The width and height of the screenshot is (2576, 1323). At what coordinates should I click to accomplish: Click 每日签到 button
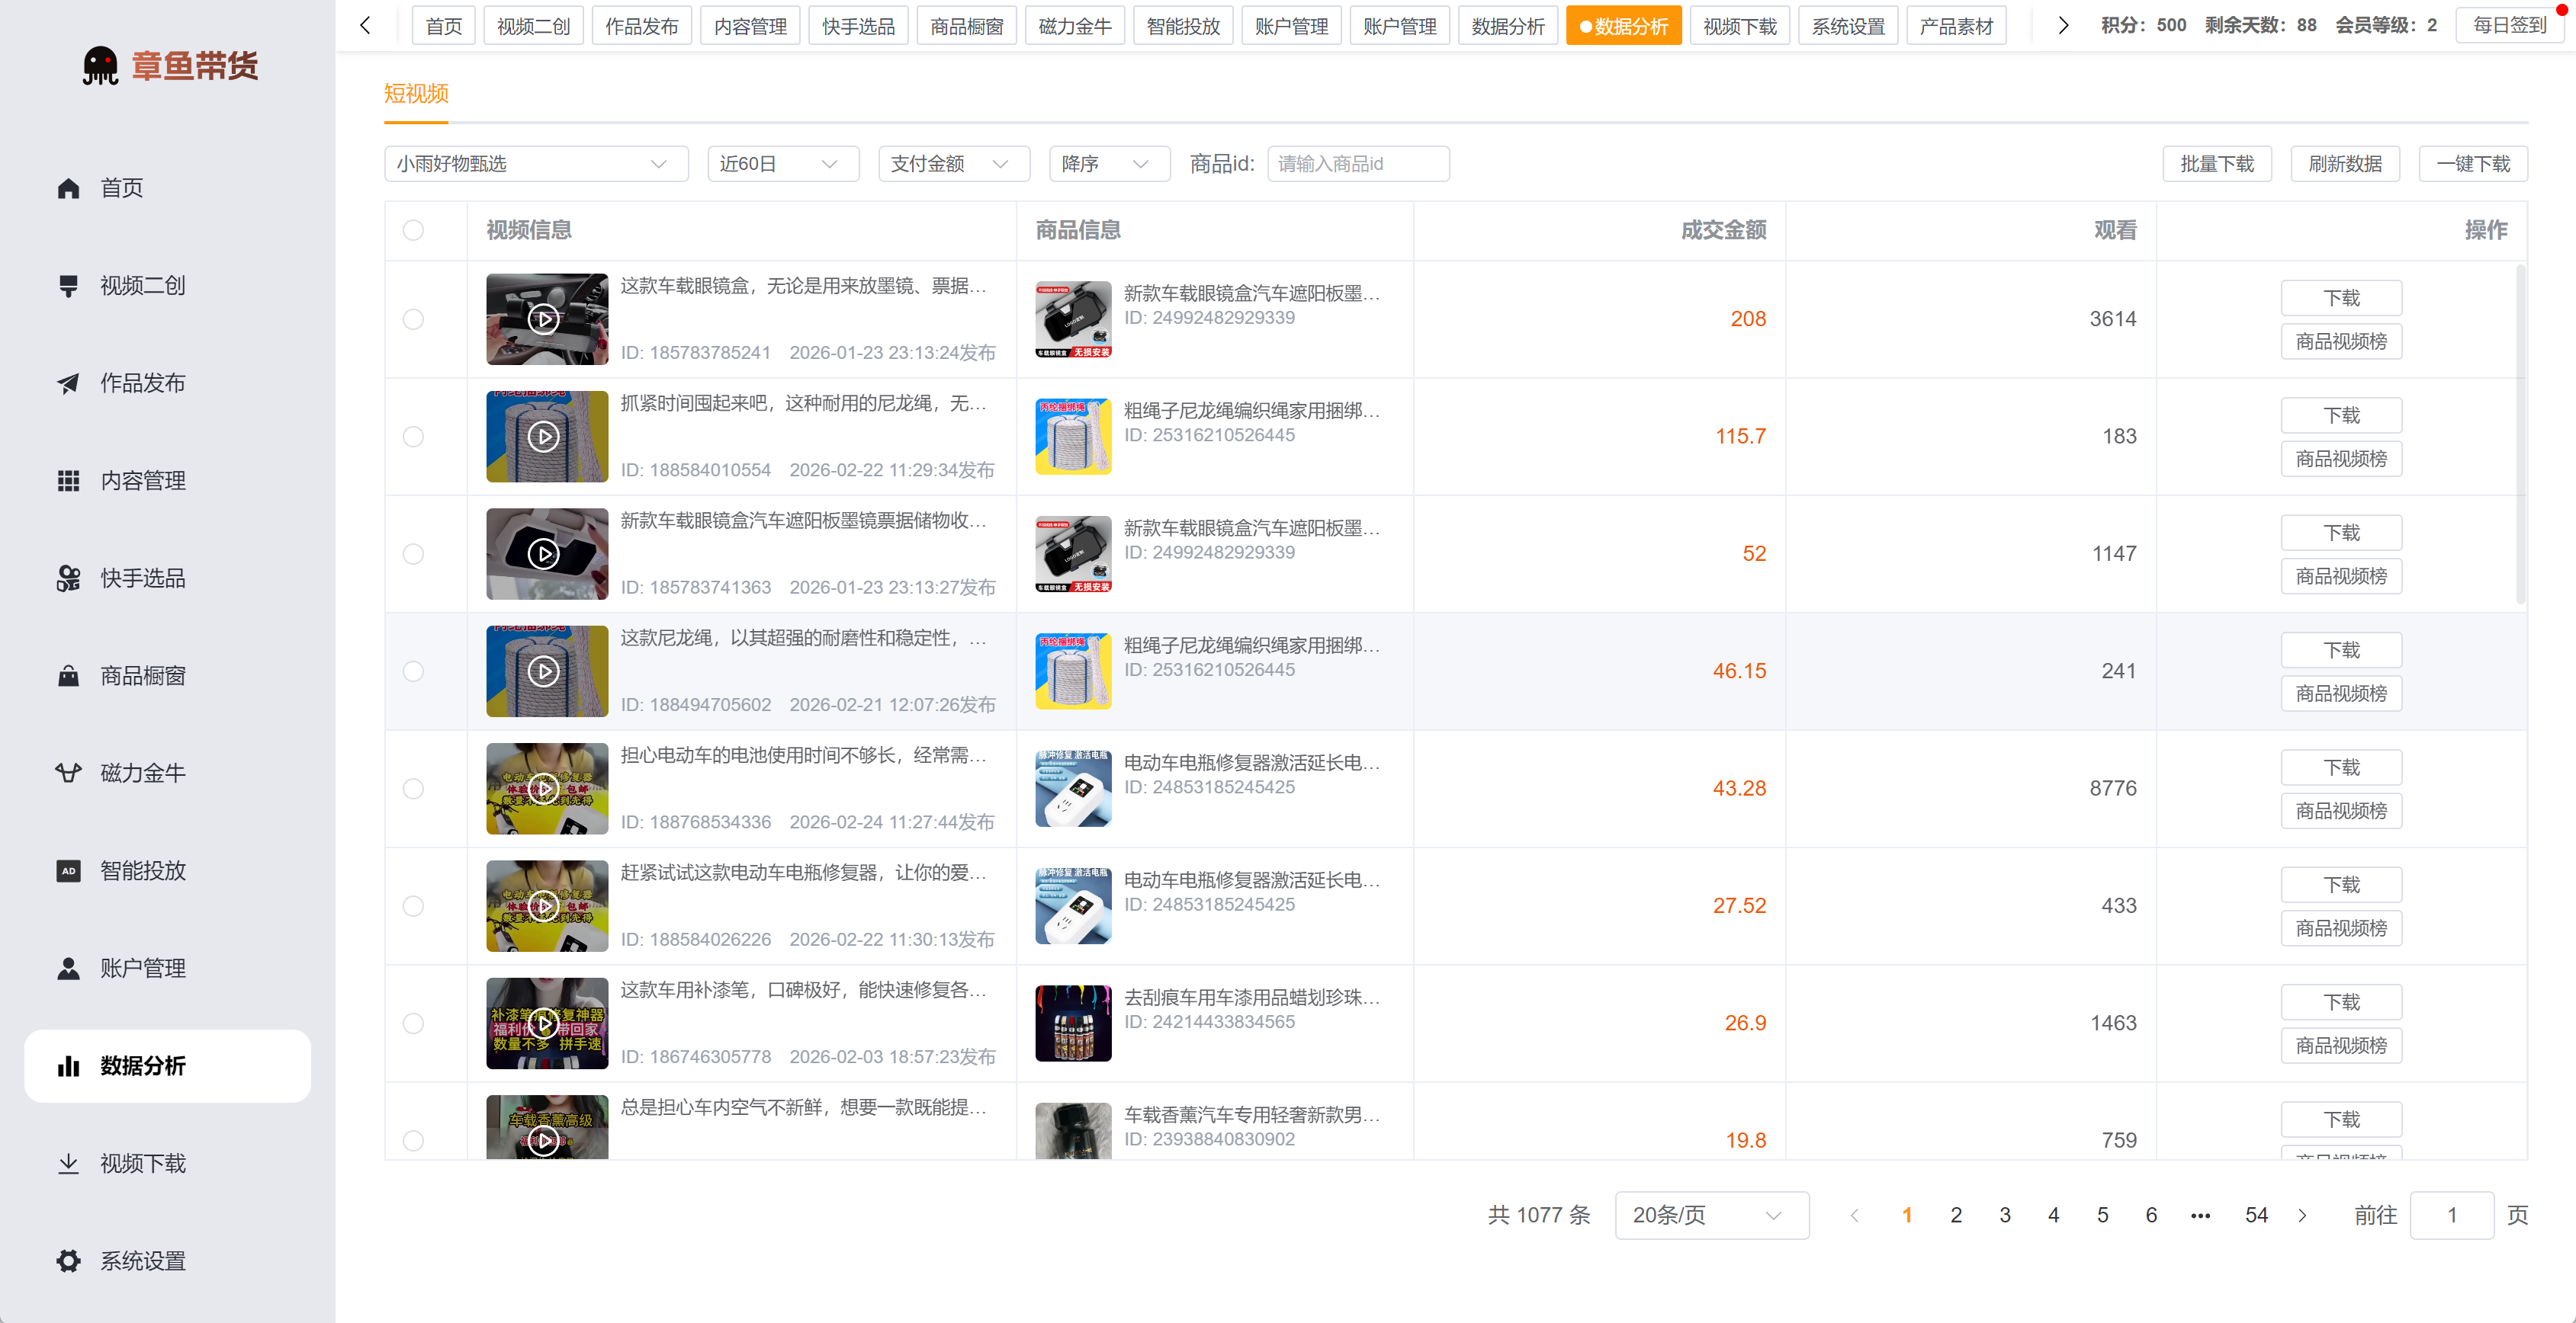coord(2509,26)
